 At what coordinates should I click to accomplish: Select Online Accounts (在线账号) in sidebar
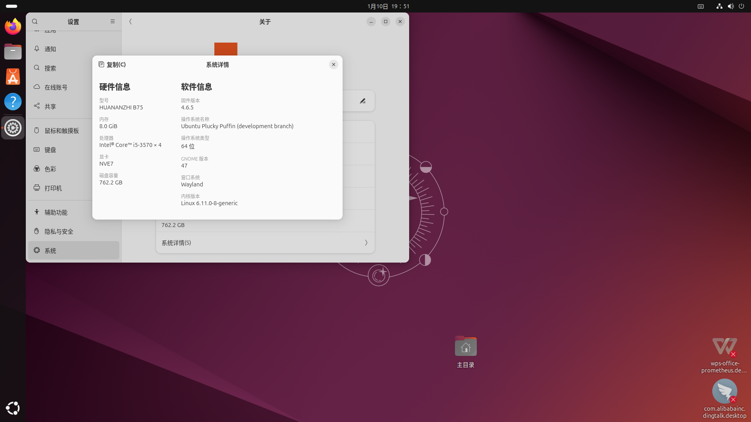point(56,87)
